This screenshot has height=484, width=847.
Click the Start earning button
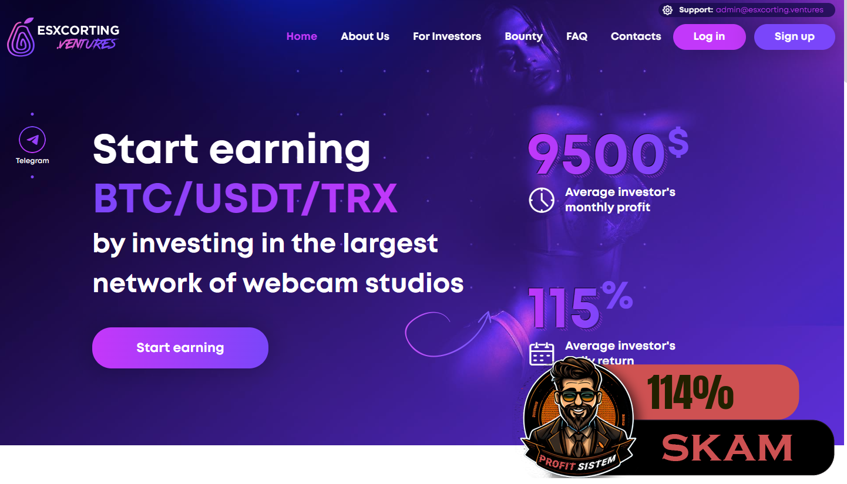point(180,348)
